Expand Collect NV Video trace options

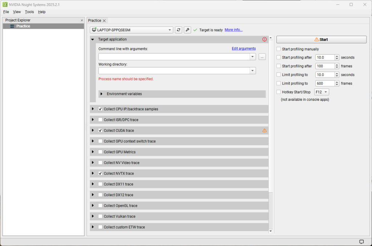93,163
